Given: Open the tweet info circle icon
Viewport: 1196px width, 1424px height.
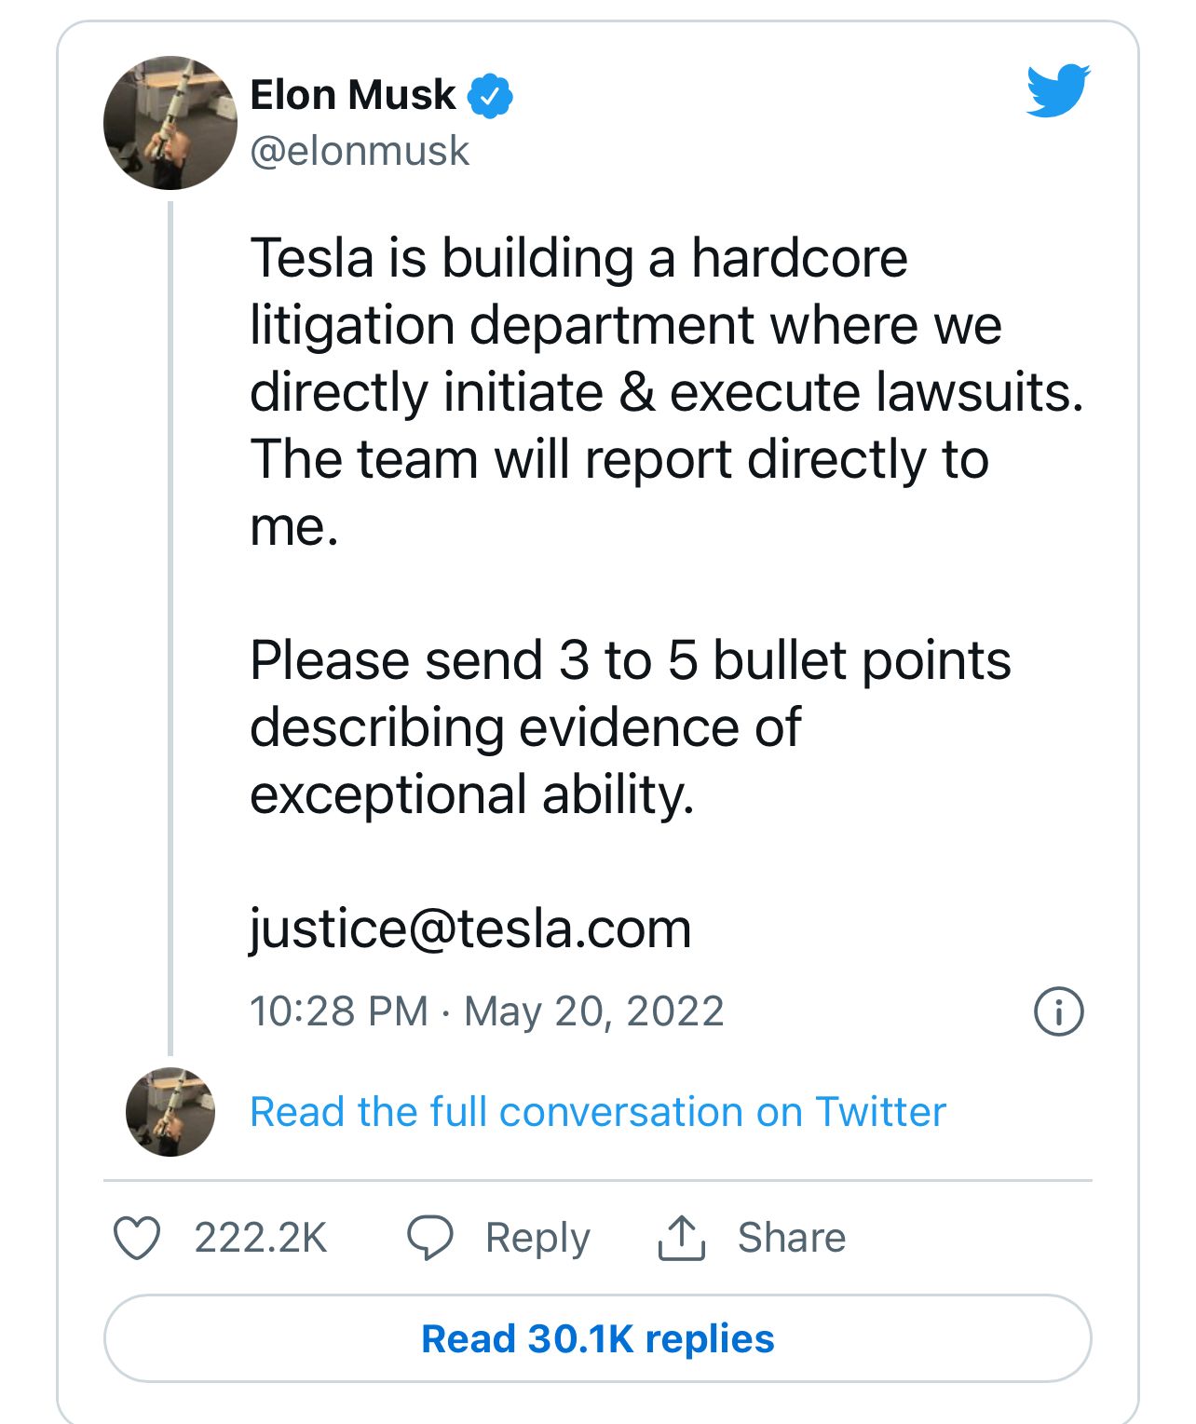Looking at the screenshot, I should point(1059,1011).
